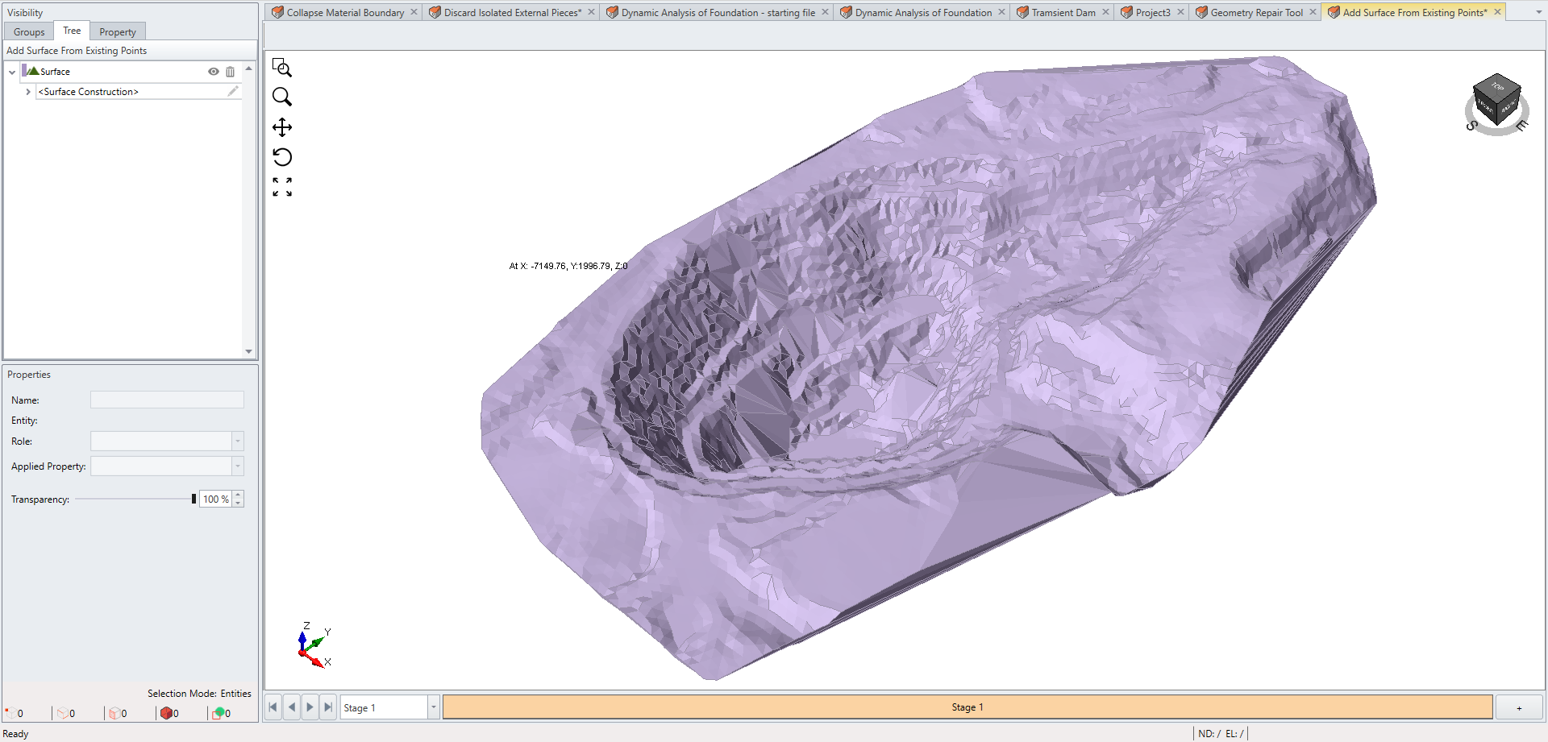Select the Zoom Window tool
Screen dimensions: 1548x742
click(x=281, y=68)
